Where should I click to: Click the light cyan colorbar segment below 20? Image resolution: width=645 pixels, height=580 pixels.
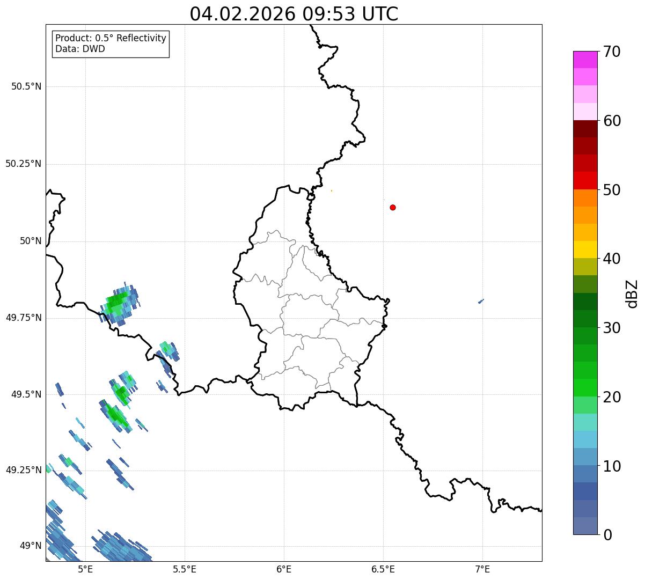(x=585, y=422)
